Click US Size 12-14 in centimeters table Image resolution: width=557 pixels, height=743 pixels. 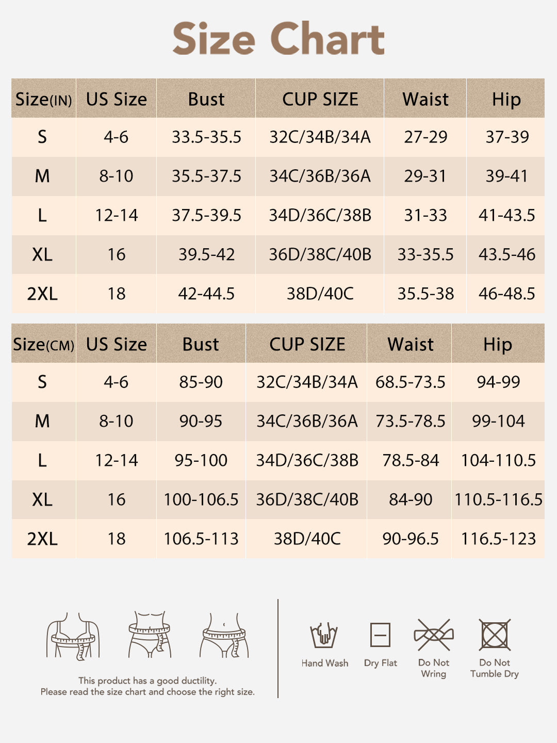116,460
